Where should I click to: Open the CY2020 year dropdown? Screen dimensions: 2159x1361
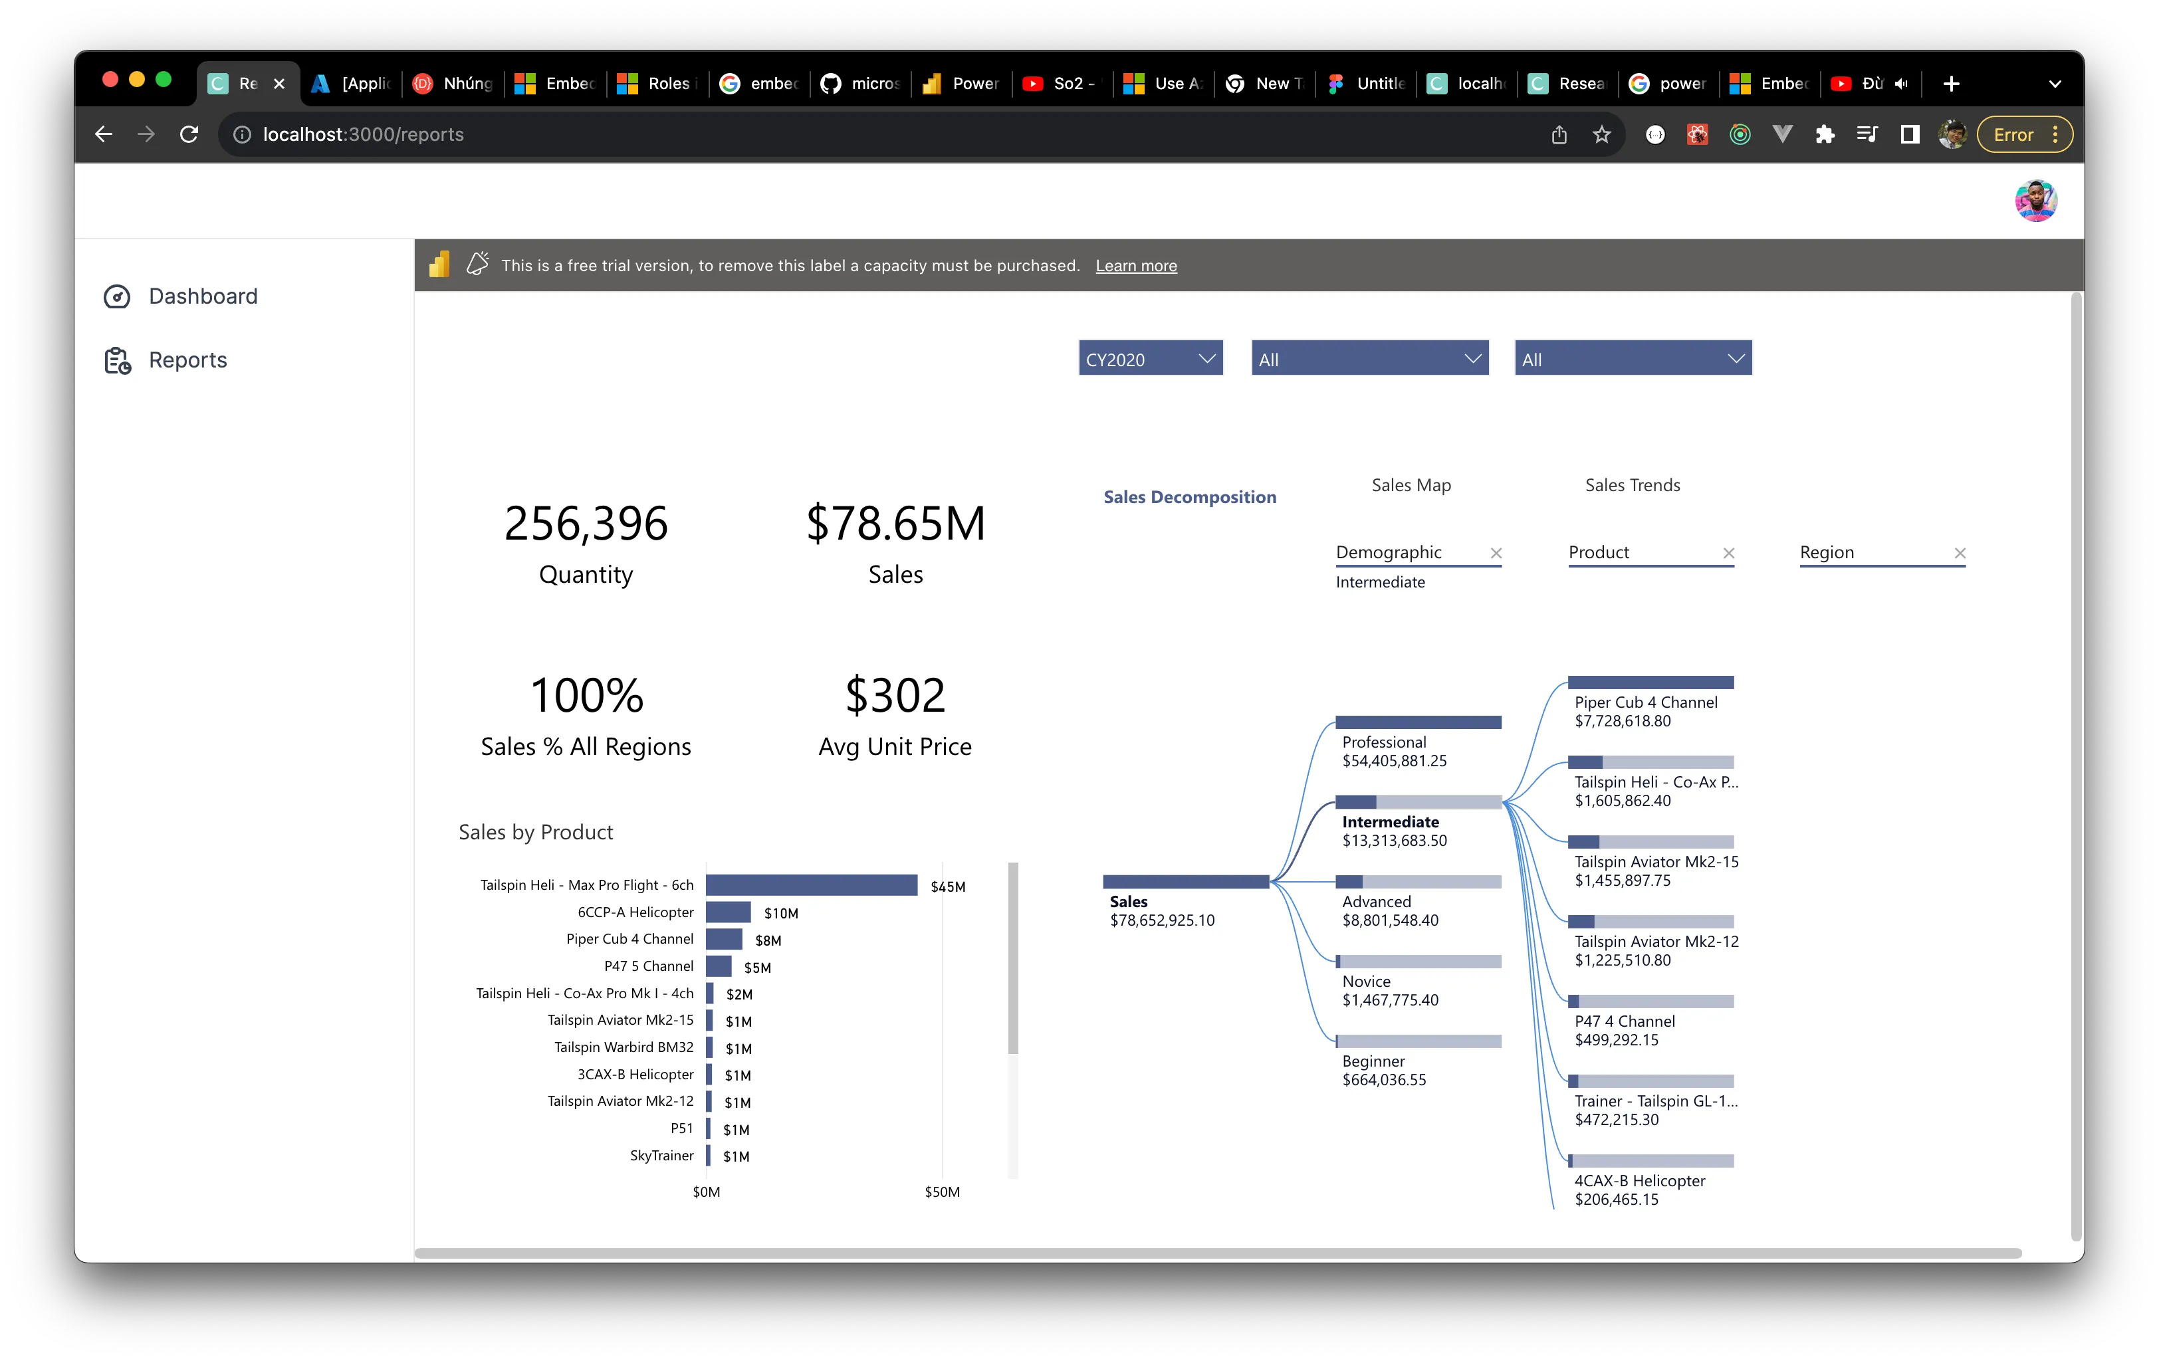coord(1151,359)
